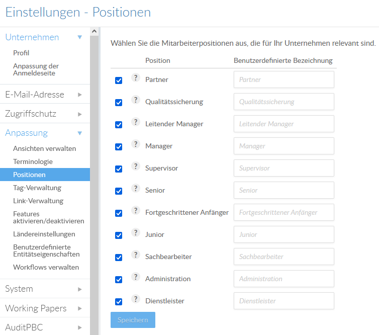Image resolution: width=379 pixels, height=335 pixels.
Task: Show help for Sachbearbeiter position
Action: (136, 255)
